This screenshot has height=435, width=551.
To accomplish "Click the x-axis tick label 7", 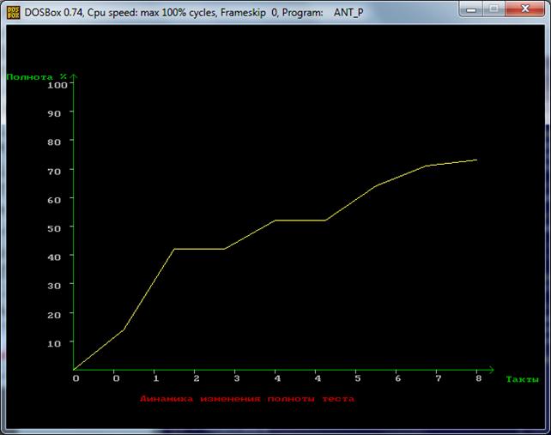I will click(x=439, y=378).
